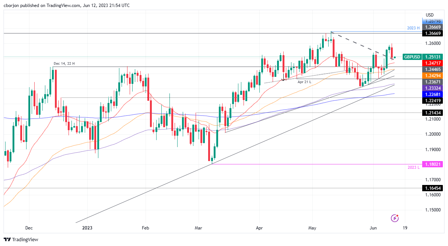Select the 'Dec 14, 22 H' annotation
Screen dimensions: 448x246
tap(63, 64)
